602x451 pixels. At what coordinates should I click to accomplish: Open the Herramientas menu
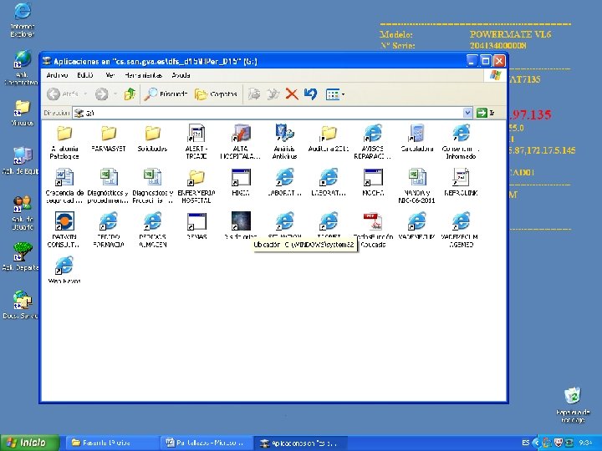143,75
